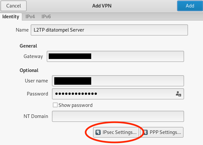Focus the Name field with L2TP text
Image resolution: width=203 pixels, height=145 pixels.
[109, 30]
